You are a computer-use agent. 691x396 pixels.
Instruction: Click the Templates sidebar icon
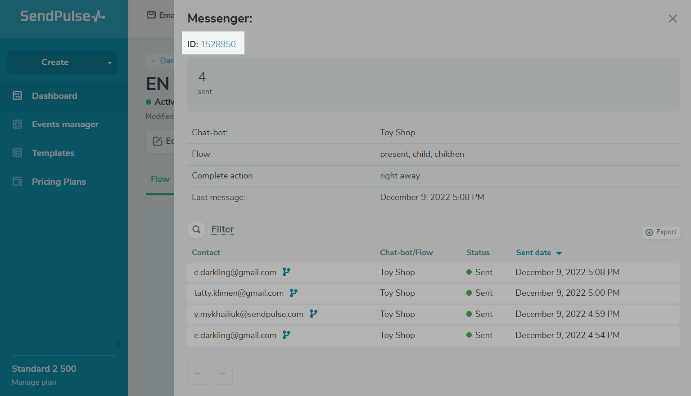(x=18, y=153)
